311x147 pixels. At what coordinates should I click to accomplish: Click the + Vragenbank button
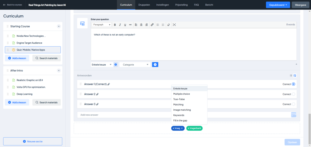click(194, 128)
